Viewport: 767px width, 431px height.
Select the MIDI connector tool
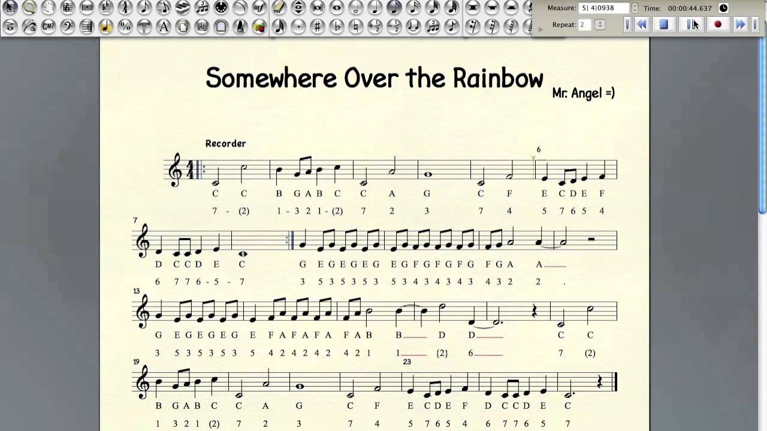point(221,7)
